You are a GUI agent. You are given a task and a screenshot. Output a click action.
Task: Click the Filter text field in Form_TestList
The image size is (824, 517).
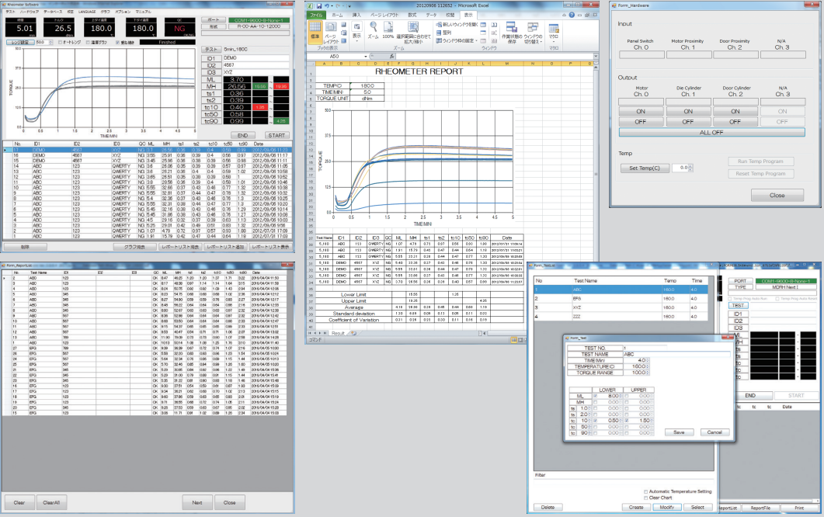(624, 482)
